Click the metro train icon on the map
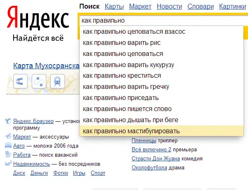248x190 pixels. (57, 81)
